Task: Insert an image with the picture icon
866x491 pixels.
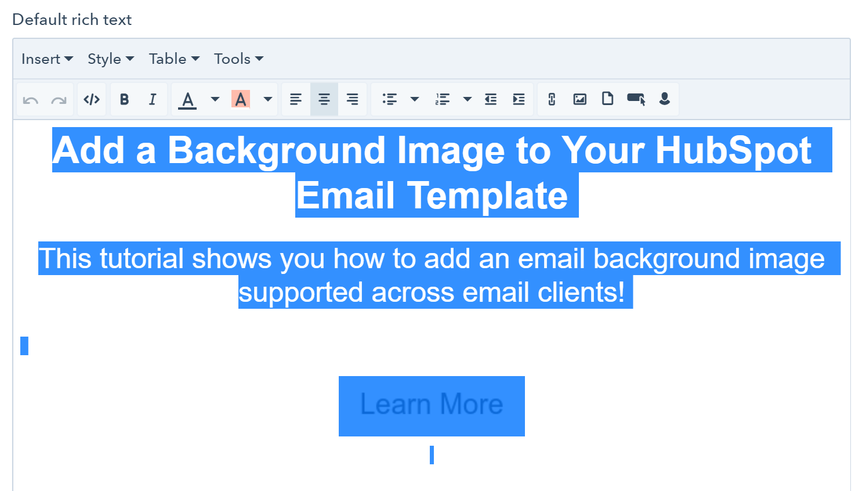Action: pos(580,99)
